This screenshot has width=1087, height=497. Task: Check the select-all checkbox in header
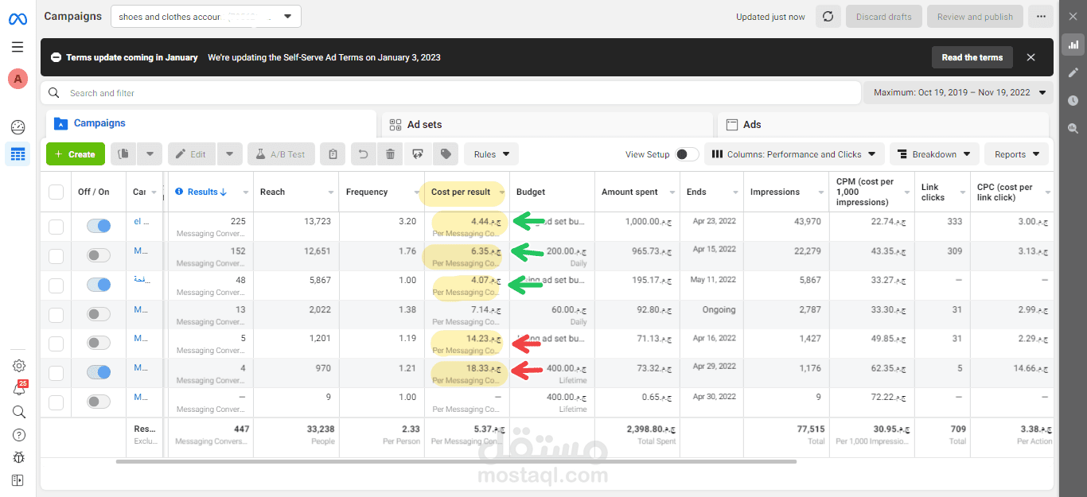pos(56,192)
